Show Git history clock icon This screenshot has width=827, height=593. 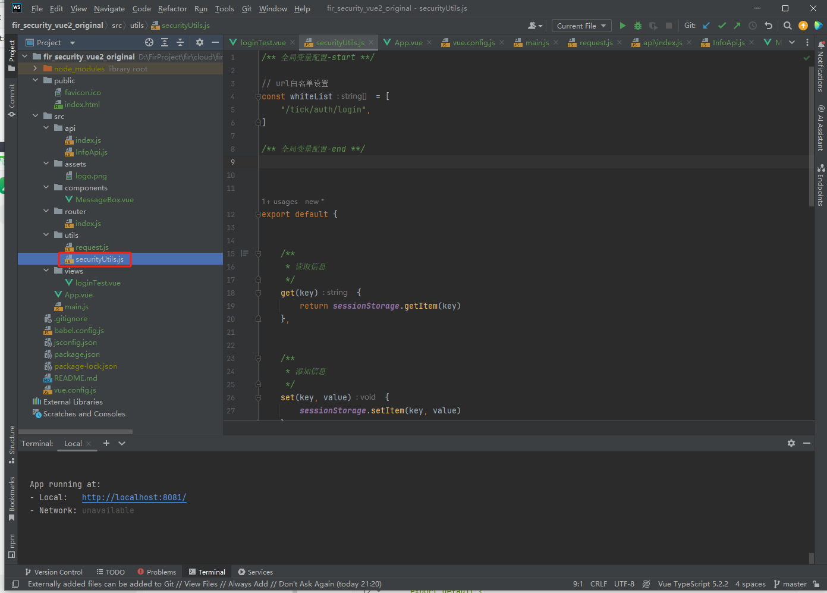pos(753,26)
